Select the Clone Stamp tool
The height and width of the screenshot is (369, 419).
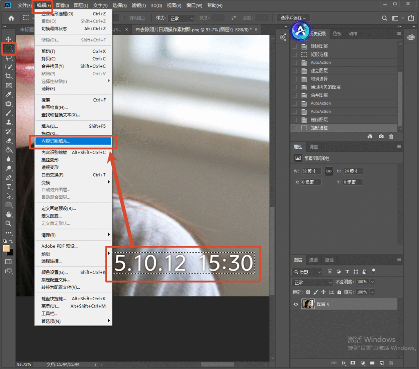click(x=9, y=122)
